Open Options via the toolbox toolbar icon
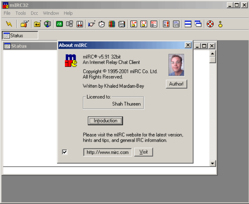 pos(24,24)
